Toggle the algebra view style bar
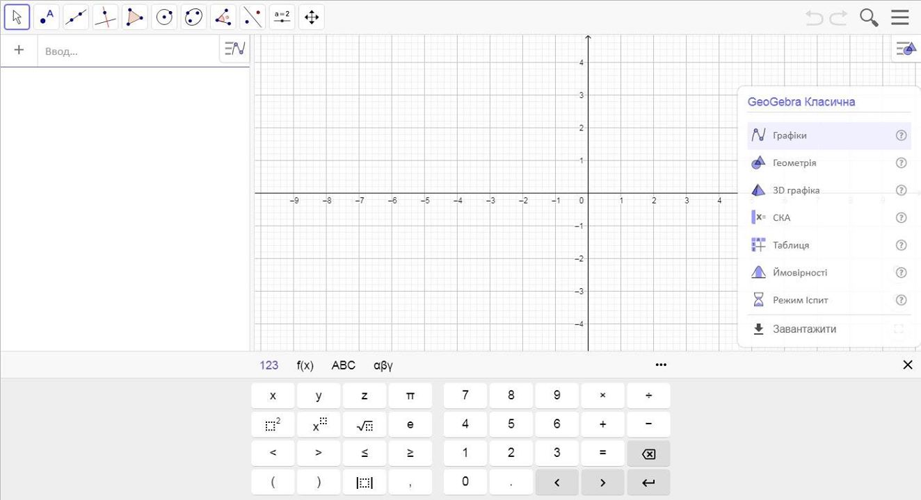 point(234,49)
